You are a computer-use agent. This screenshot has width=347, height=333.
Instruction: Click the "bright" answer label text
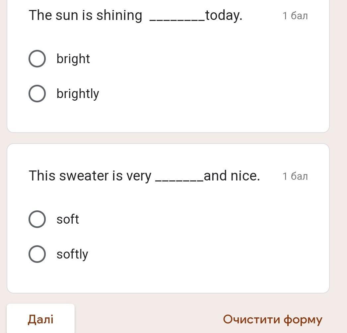(x=73, y=59)
